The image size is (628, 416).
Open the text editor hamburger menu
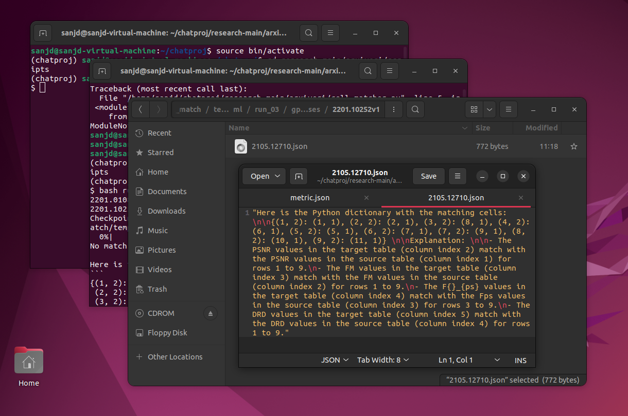coord(458,176)
